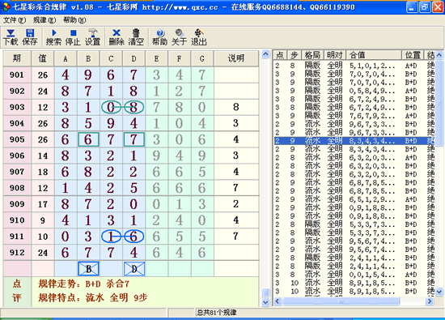The width and height of the screenshot is (445, 320).
Task: Open the 文件 menu
Action: coord(15,20)
